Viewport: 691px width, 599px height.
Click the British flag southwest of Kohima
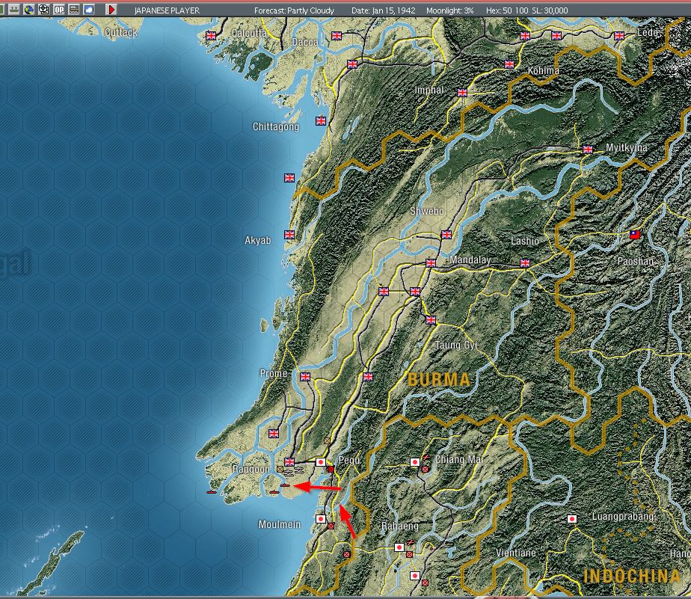click(462, 93)
